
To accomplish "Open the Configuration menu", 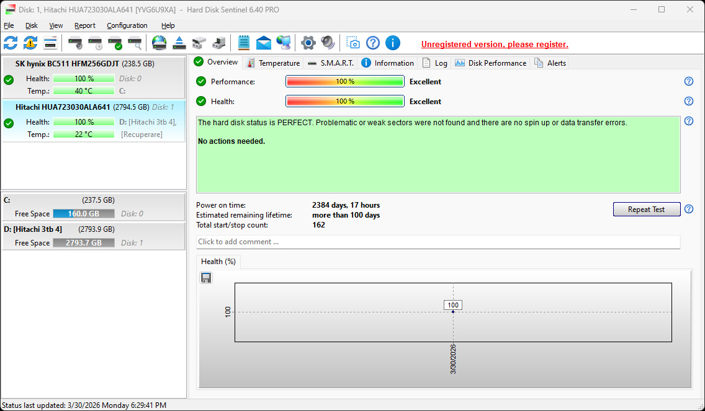I will 127,25.
